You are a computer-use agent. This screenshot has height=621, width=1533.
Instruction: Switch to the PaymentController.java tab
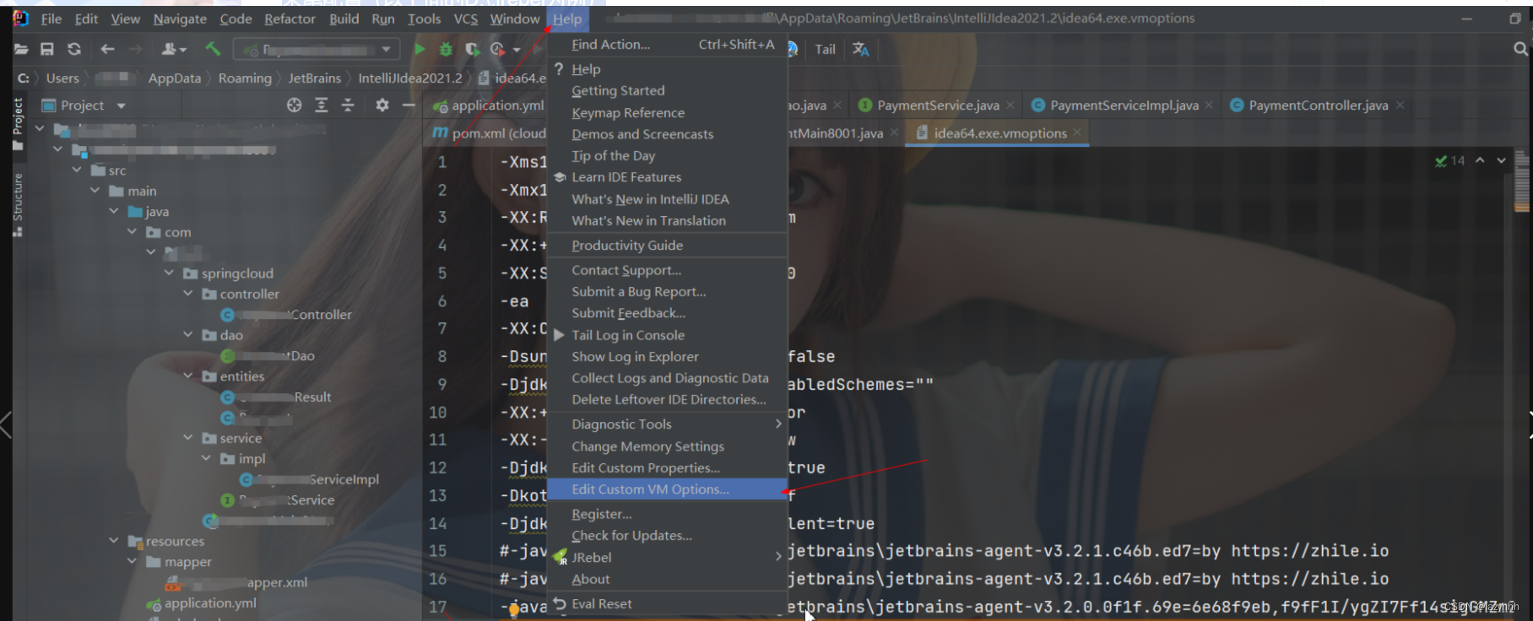point(1317,105)
